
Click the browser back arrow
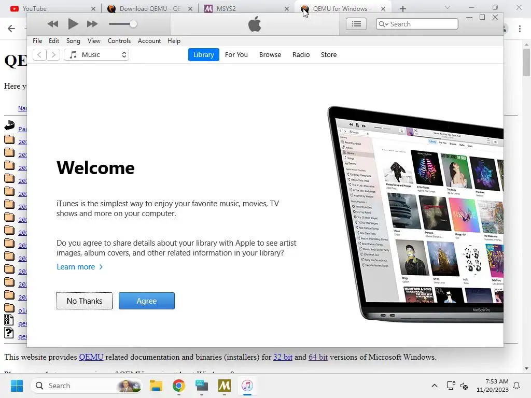11,29
